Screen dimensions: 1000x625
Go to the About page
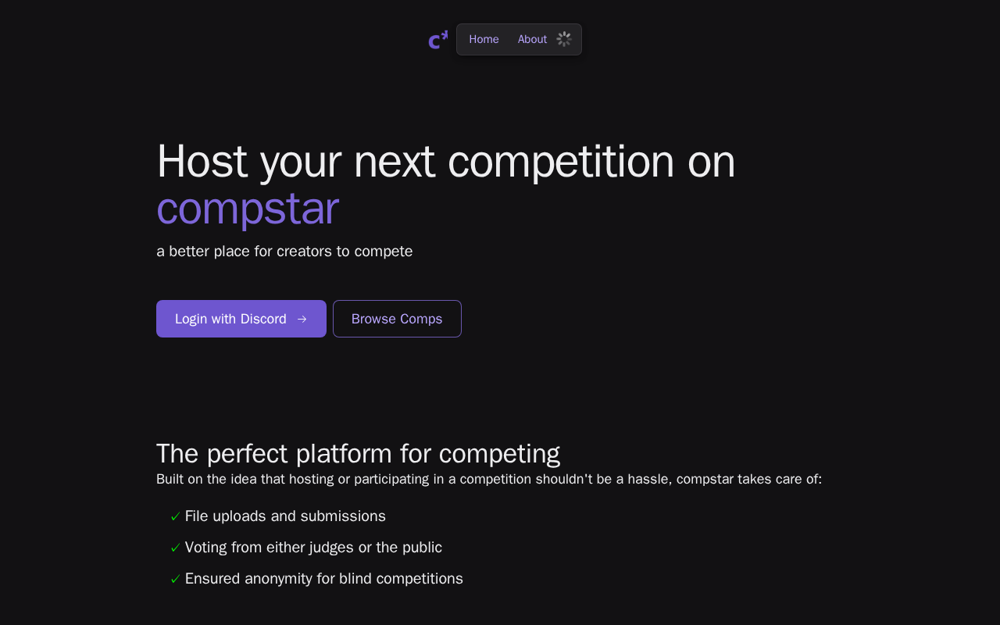point(532,39)
